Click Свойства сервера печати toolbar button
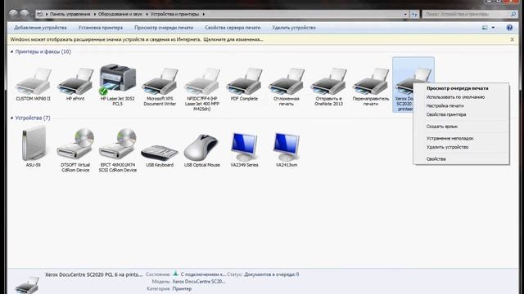 coord(233,28)
